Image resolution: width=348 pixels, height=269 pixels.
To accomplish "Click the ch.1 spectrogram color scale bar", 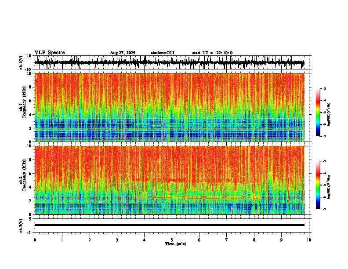I will 318,113.
